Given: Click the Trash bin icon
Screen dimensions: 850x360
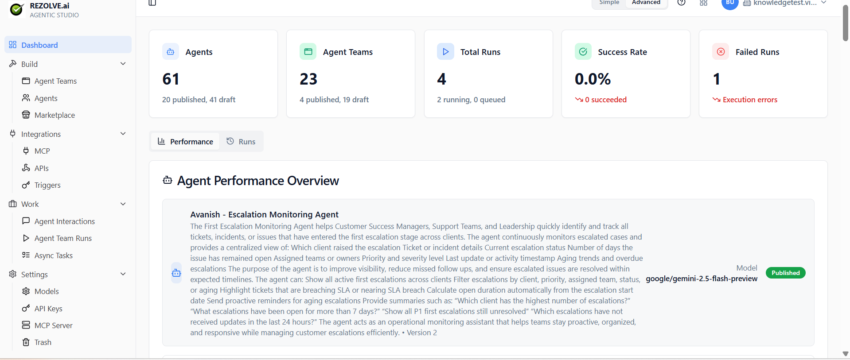Looking at the screenshot, I should 26,342.
